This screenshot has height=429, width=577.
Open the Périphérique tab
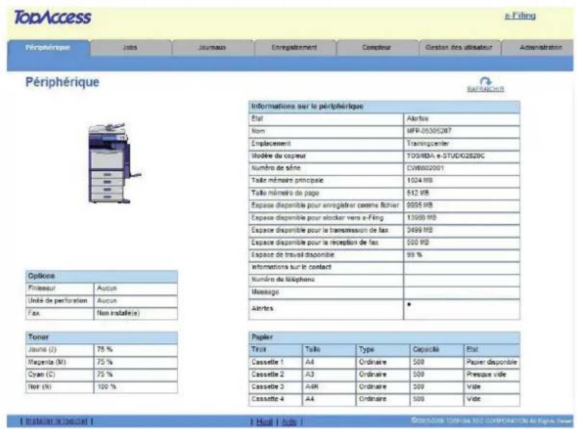click(48, 48)
